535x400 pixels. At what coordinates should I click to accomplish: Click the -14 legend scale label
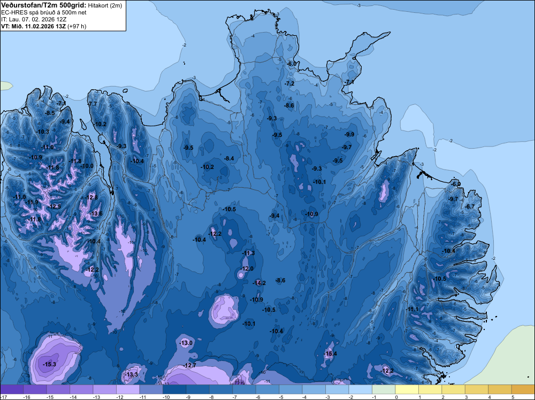click(73, 397)
